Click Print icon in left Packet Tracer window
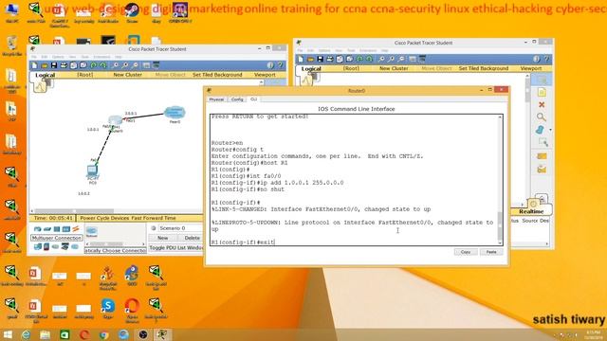607x341 pixels. click(x=64, y=65)
